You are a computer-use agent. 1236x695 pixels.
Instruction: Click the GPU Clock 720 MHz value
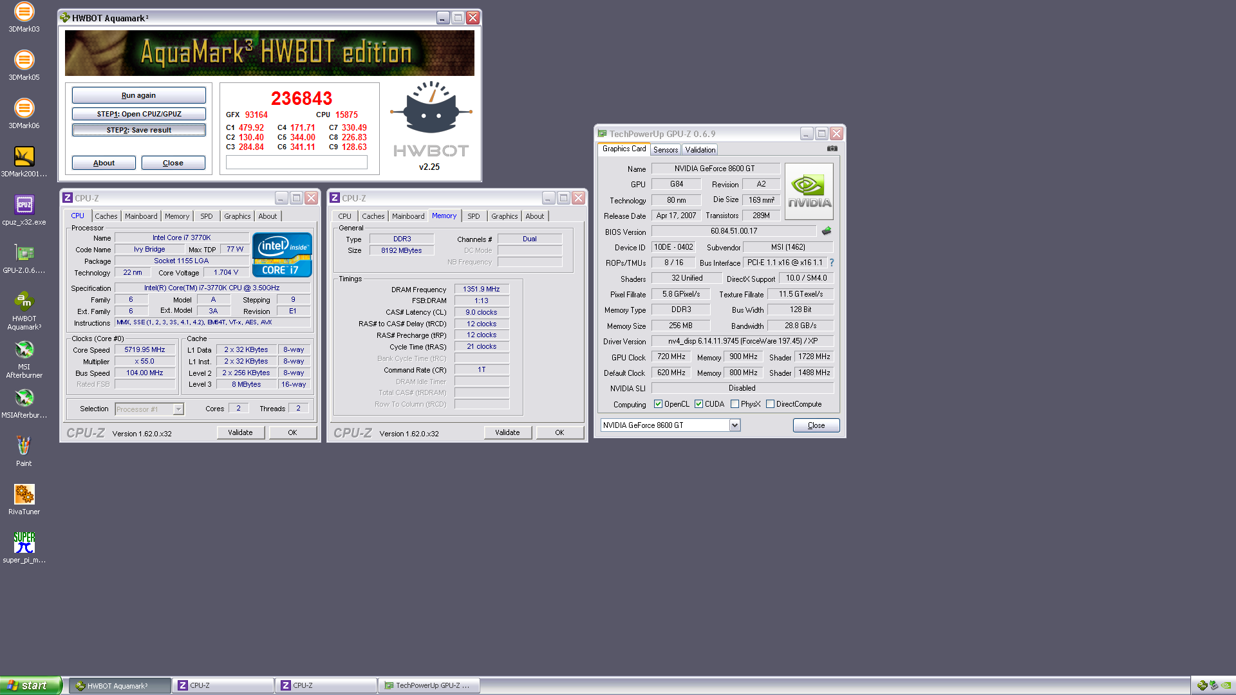click(671, 357)
